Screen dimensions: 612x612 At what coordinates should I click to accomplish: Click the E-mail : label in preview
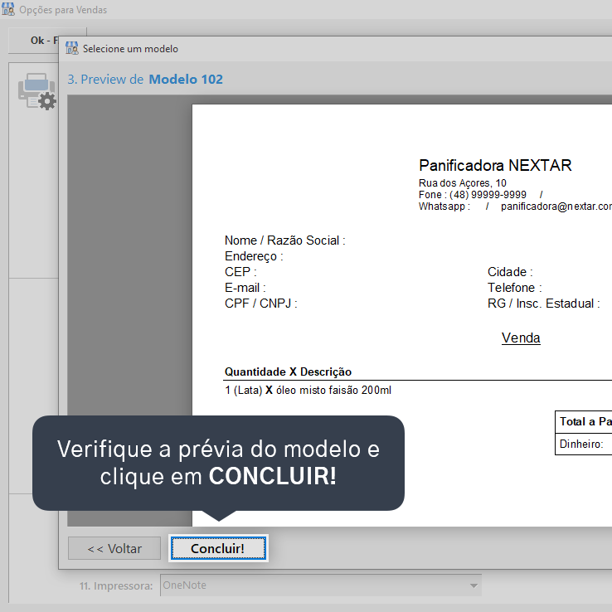pyautogui.click(x=245, y=288)
